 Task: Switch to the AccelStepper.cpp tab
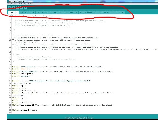pyautogui.click(x=27, y=12)
